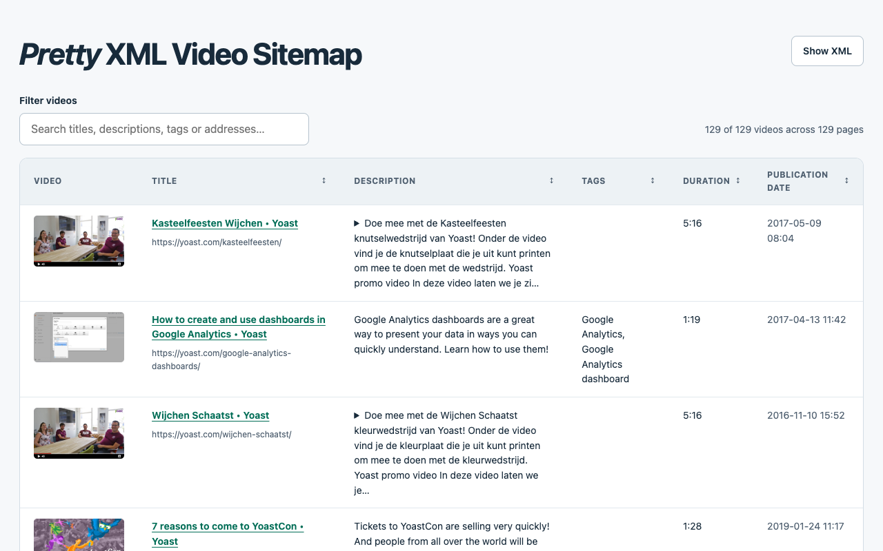Sort by Duration column sort icon
883x551 pixels.
[737, 180]
